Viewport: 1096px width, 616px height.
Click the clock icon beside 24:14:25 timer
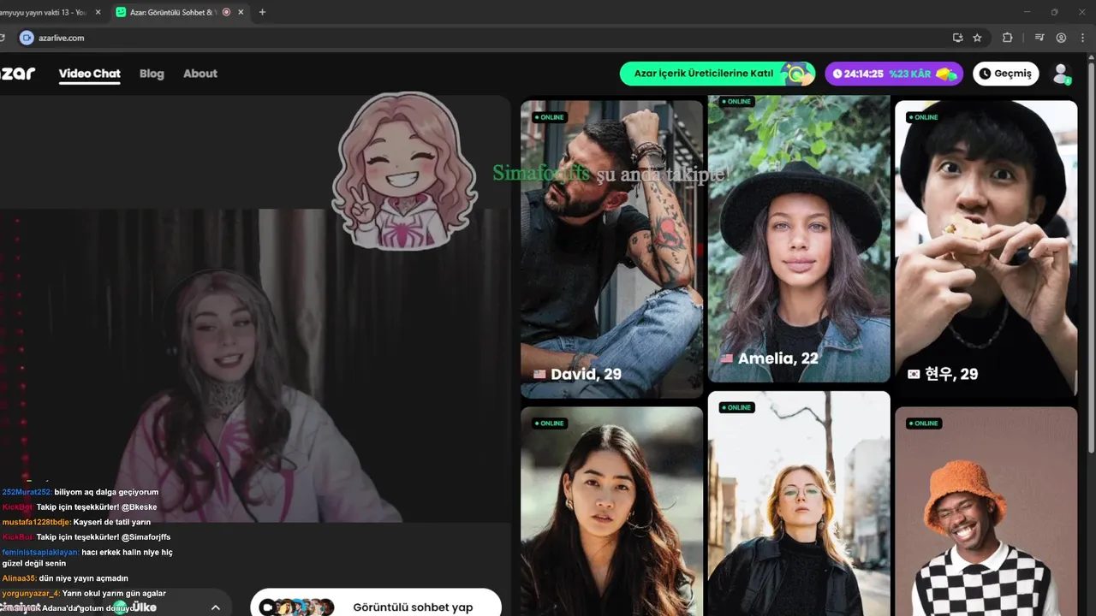(x=837, y=74)
